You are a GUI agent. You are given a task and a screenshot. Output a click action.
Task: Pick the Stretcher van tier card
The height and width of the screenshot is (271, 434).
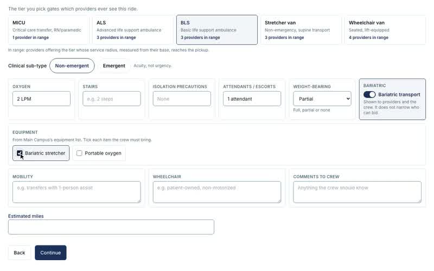301,30
